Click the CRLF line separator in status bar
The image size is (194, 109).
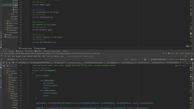(177, 53)
